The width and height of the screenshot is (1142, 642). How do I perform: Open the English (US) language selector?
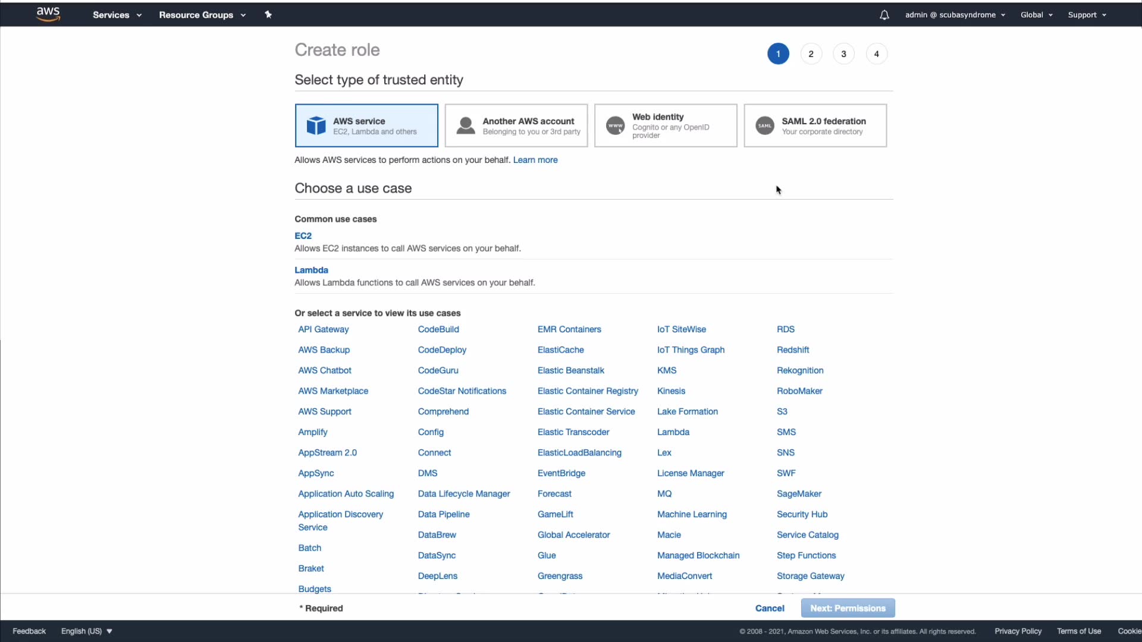[87, 631]
